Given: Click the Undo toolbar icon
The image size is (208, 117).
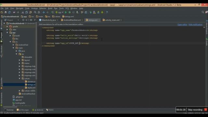Looking at the screenshot, I should [14, 12].
